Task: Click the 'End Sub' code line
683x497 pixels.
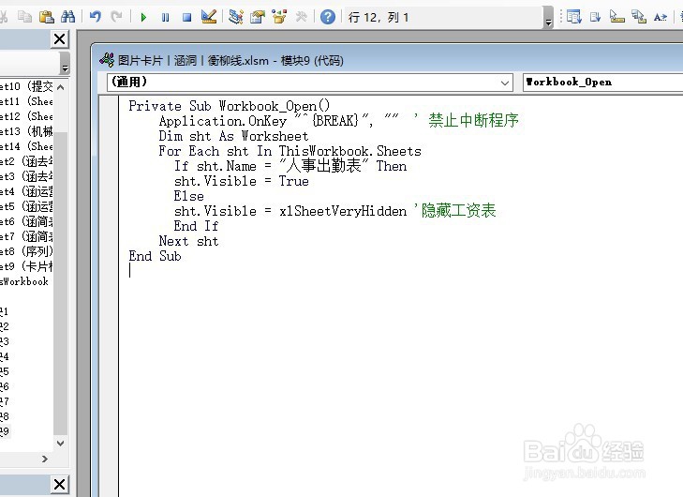Action: tap(155, 256)
